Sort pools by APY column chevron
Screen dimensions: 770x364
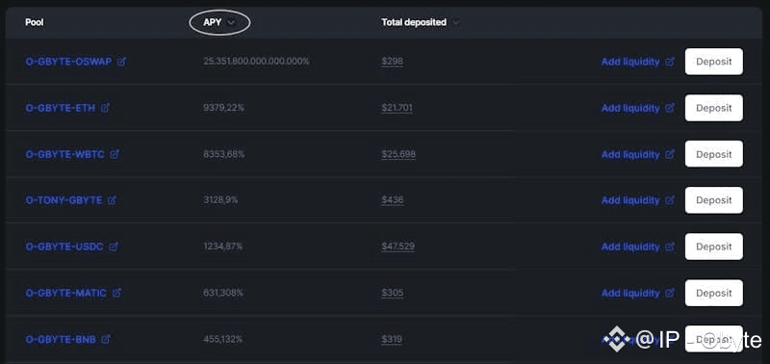(x=231, y=22)
